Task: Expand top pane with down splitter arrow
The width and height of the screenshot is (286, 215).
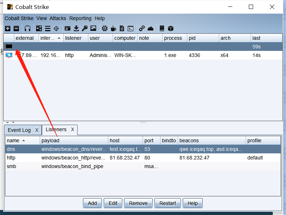Action: point(13,122)
